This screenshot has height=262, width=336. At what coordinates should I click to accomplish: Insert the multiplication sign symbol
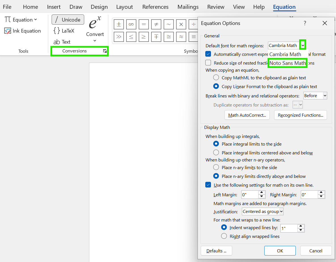(181, 24)
